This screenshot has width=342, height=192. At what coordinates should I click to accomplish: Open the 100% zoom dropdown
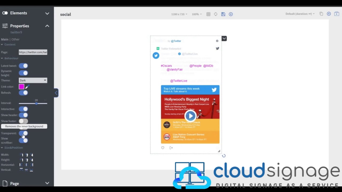coord(197,14)
